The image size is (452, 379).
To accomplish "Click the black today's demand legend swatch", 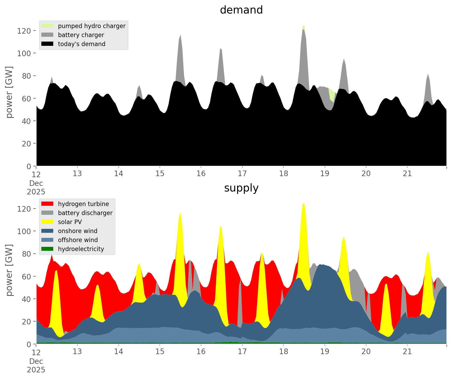I will [x=47, y=44].
